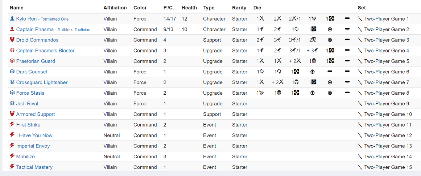Viewport: 421px width, 176px height.
Task: Click the Type column header
Action: pyautogui.click(x=209, y=8)
